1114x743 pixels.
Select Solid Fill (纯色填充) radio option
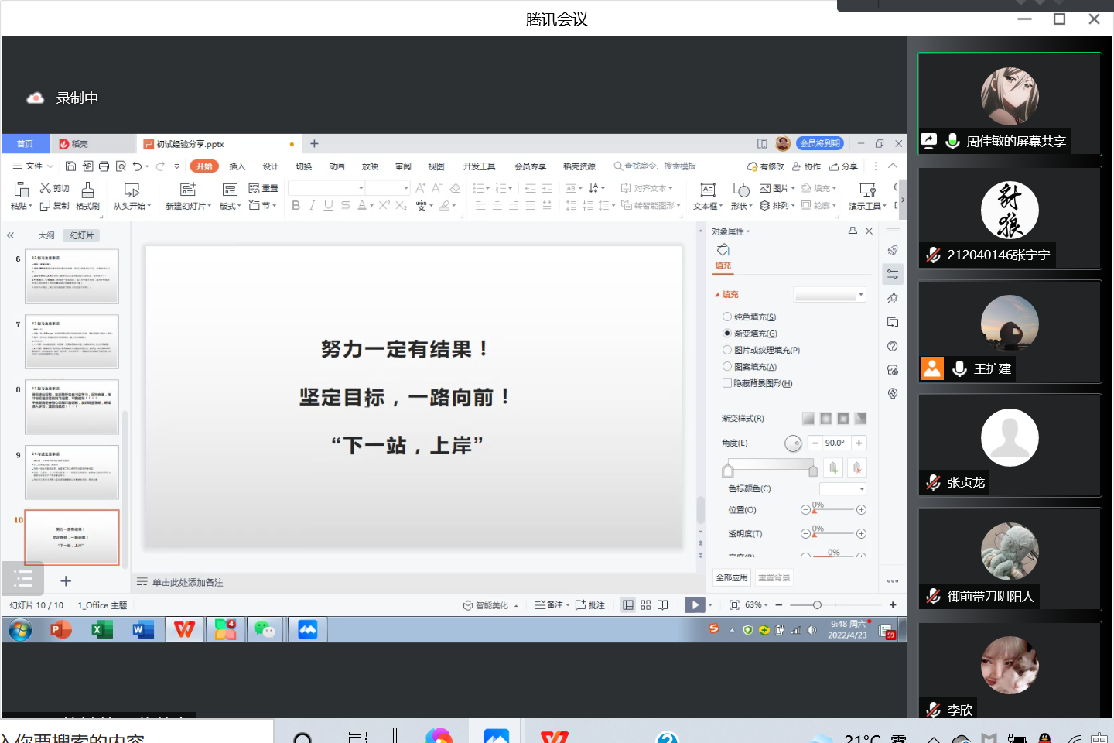pos(727,317)
